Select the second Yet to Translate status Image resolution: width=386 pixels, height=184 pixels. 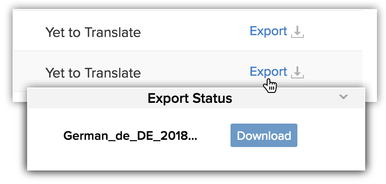click(93, 73)
